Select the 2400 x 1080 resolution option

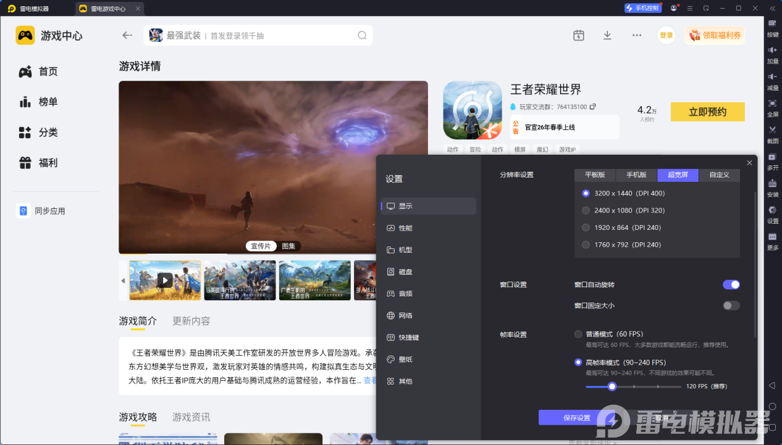point(586,210)
